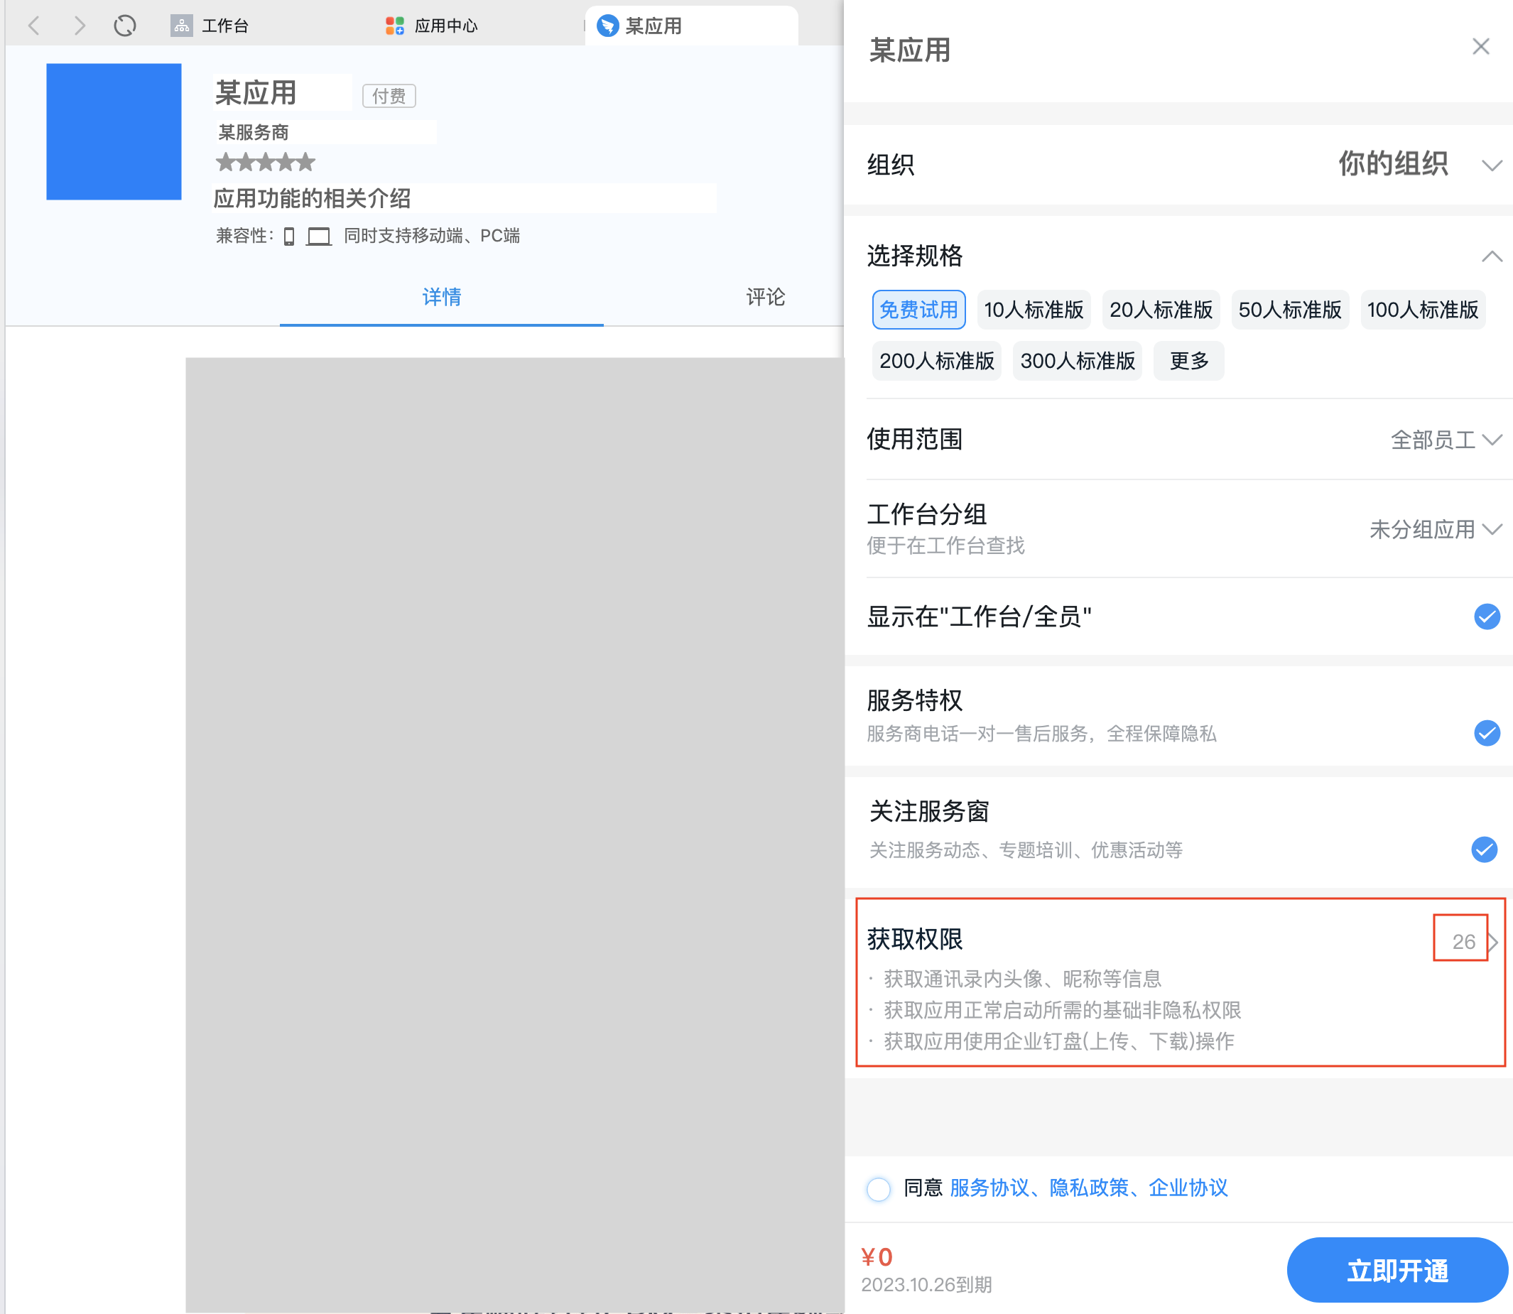Toggle the 服务特权 checkbox

[x=1487, y=732]
